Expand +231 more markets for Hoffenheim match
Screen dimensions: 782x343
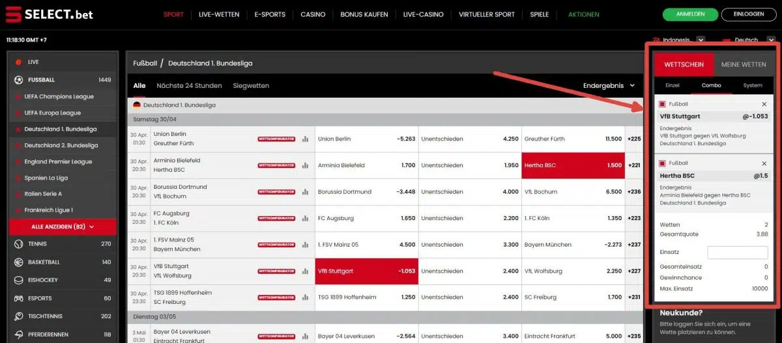634,297
